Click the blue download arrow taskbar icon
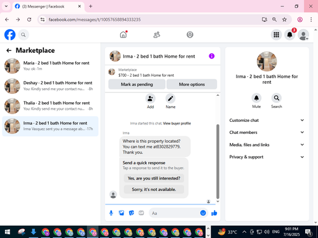318x238 pixels. coord(33,232)
